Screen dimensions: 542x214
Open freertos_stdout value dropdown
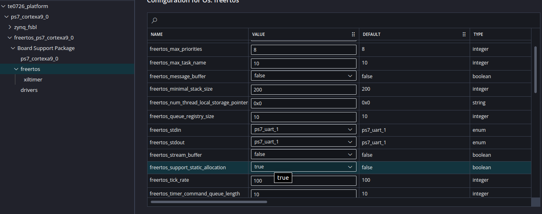304,142
